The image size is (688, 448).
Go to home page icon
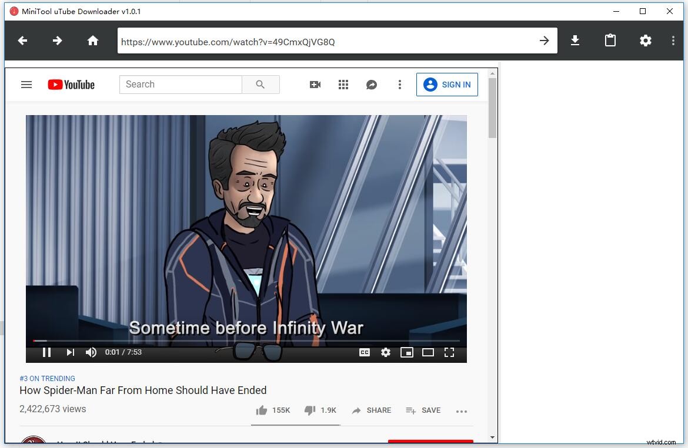(x=92, y=41)
